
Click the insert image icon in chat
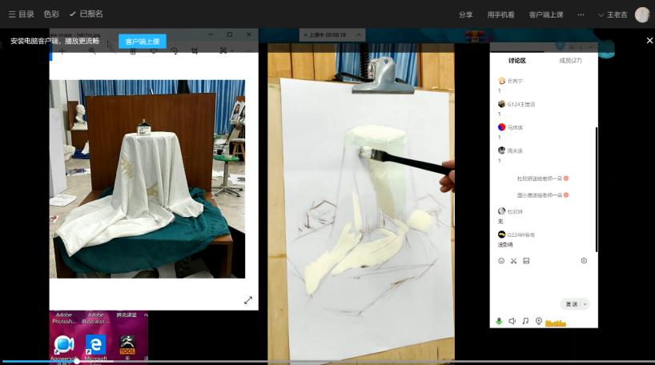point(526,261)
